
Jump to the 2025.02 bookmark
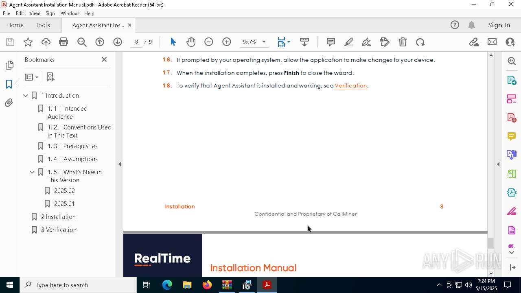coord(64,191)
